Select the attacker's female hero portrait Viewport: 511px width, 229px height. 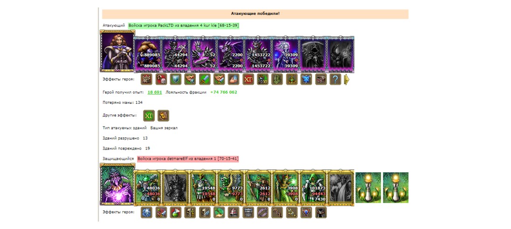117,51
